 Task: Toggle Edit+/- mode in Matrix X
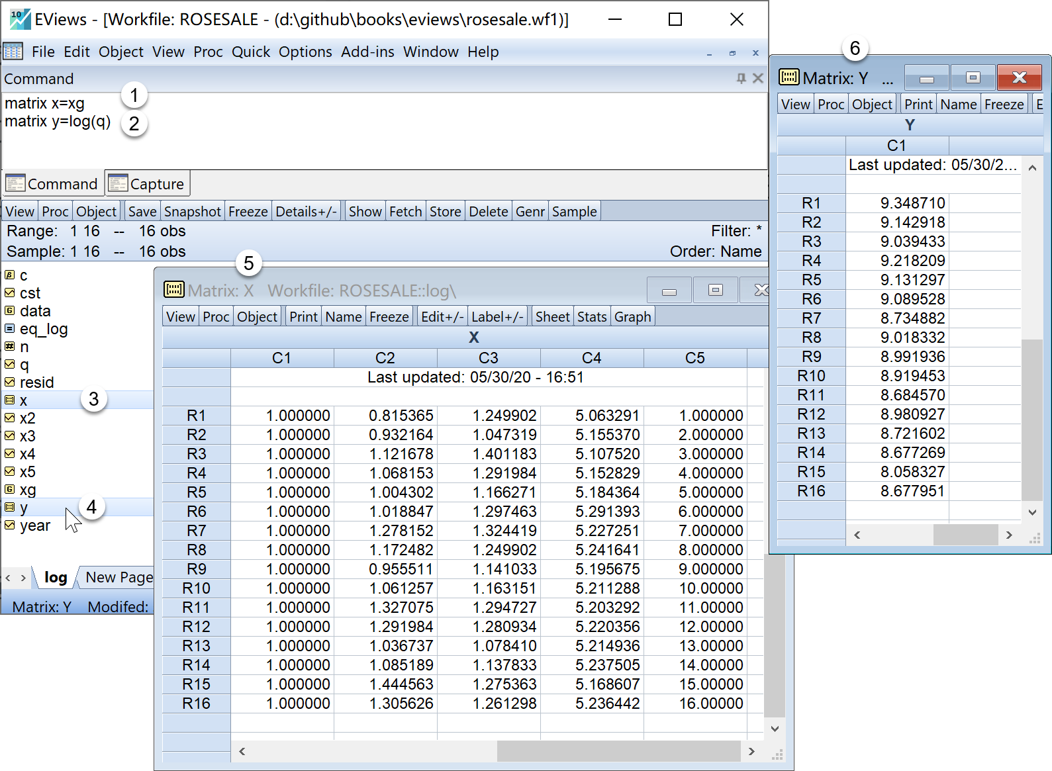click(x=442, y=317)
